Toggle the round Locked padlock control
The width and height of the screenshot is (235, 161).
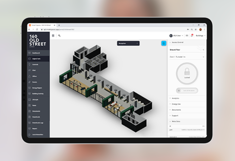(x=187, y=73)
